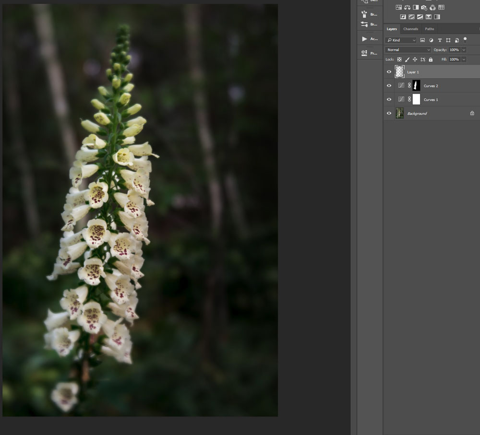Switch to the Paths tab

pyautogui.click(x=430, y=29)
